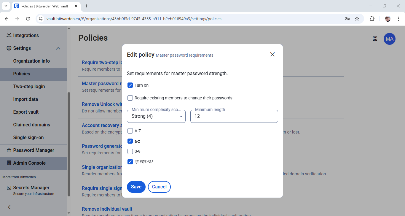Open a new browser tab
Image resolution: width=405 pixels, height=216 pixels.
(x=87, y=6)
